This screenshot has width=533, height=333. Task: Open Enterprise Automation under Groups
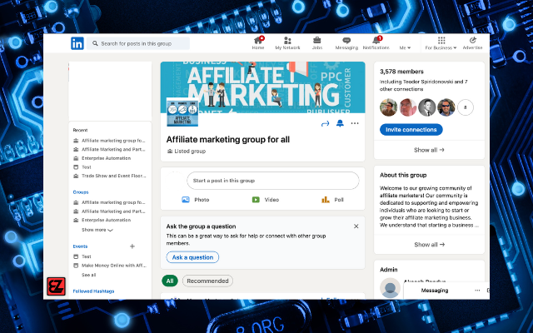click(x=102, y=220)
